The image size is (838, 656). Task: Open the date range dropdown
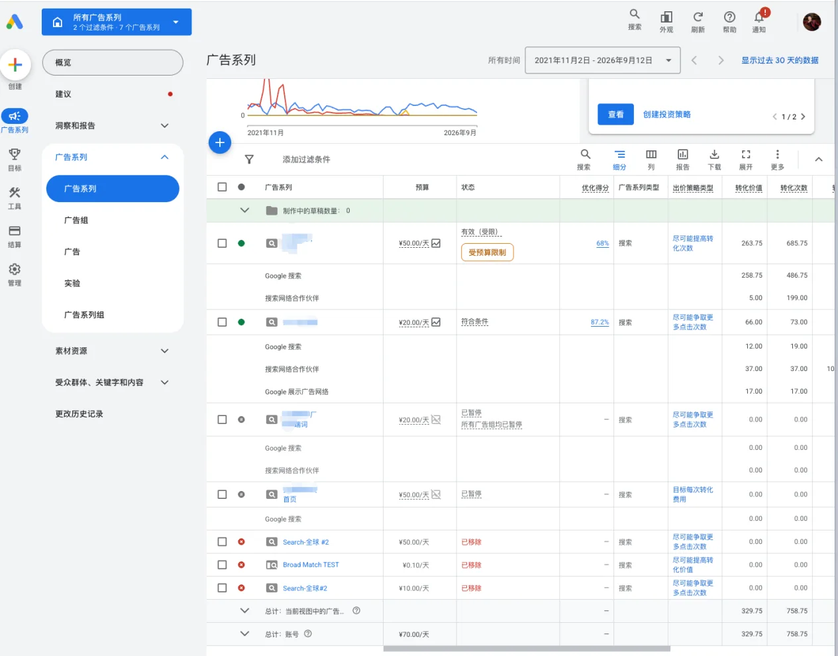[x=603, y=60]
